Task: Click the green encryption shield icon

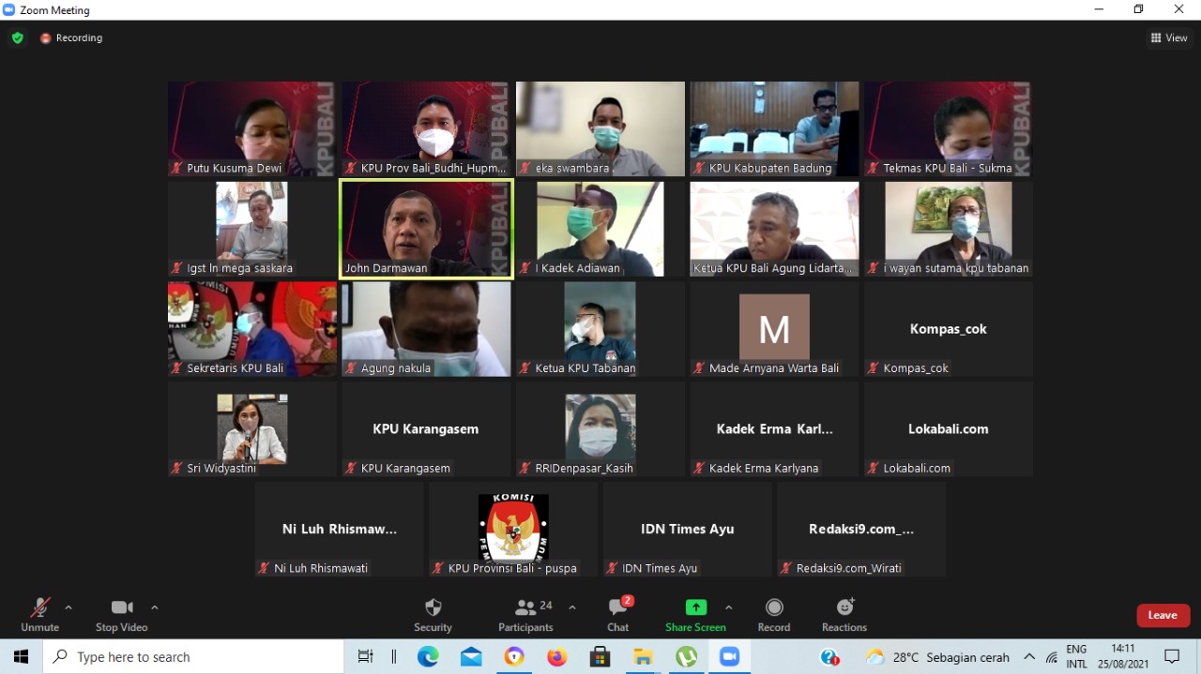Action: point(17,37)
